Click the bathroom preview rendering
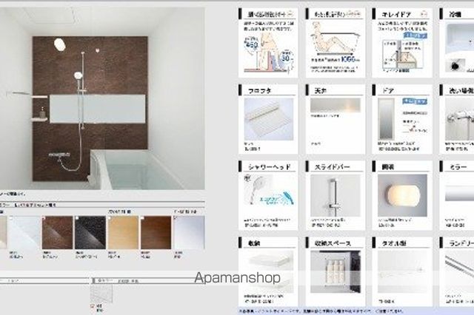The height and width of the screenshot is (315, 474). [102, 98]
